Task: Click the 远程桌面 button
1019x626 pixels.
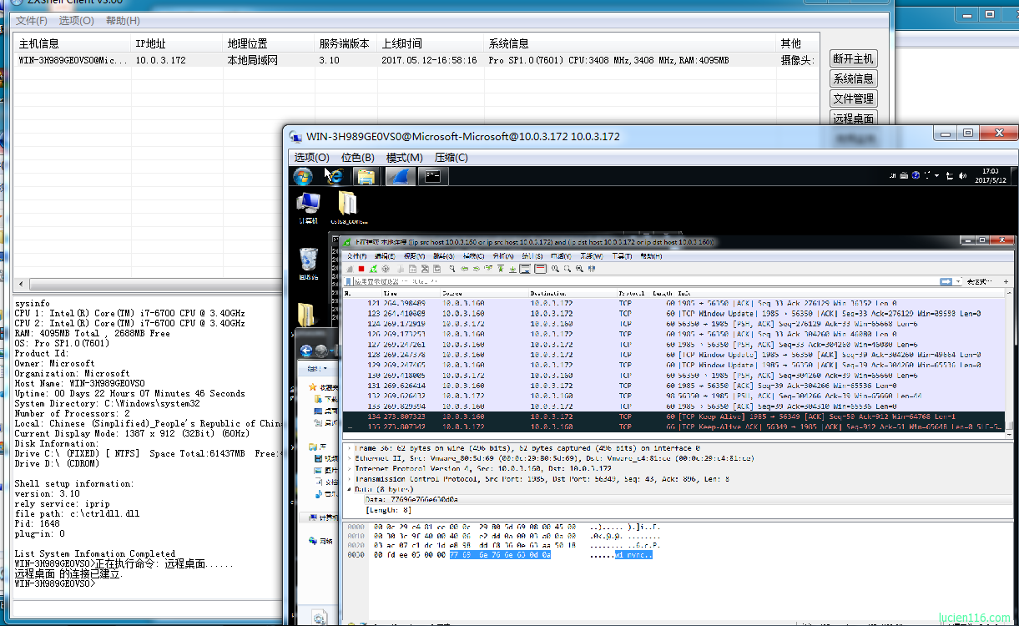Action: [853, 118]
